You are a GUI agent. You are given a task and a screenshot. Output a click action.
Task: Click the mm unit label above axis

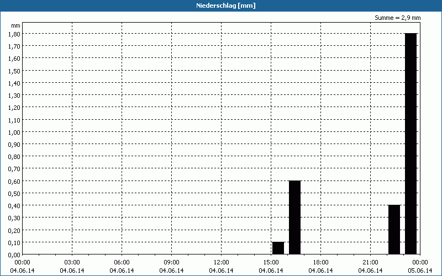tap(15, 25)
